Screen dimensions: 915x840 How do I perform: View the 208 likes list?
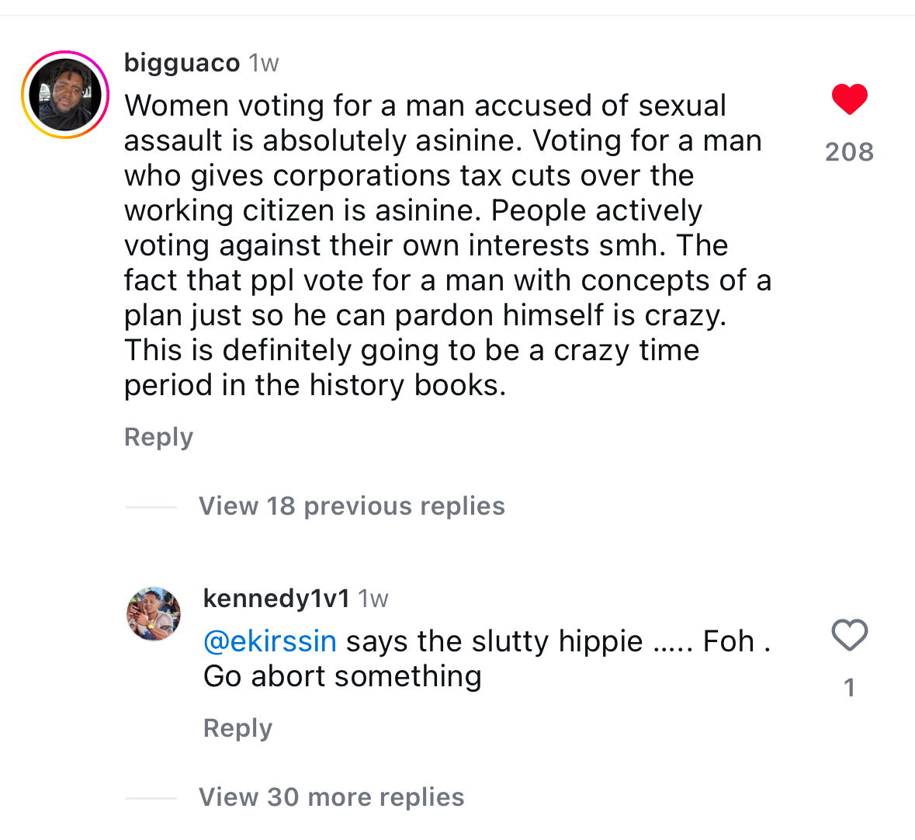click(849, 152)
